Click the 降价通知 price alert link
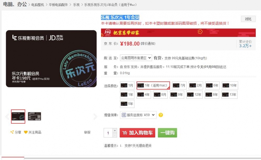 (148, 43)
